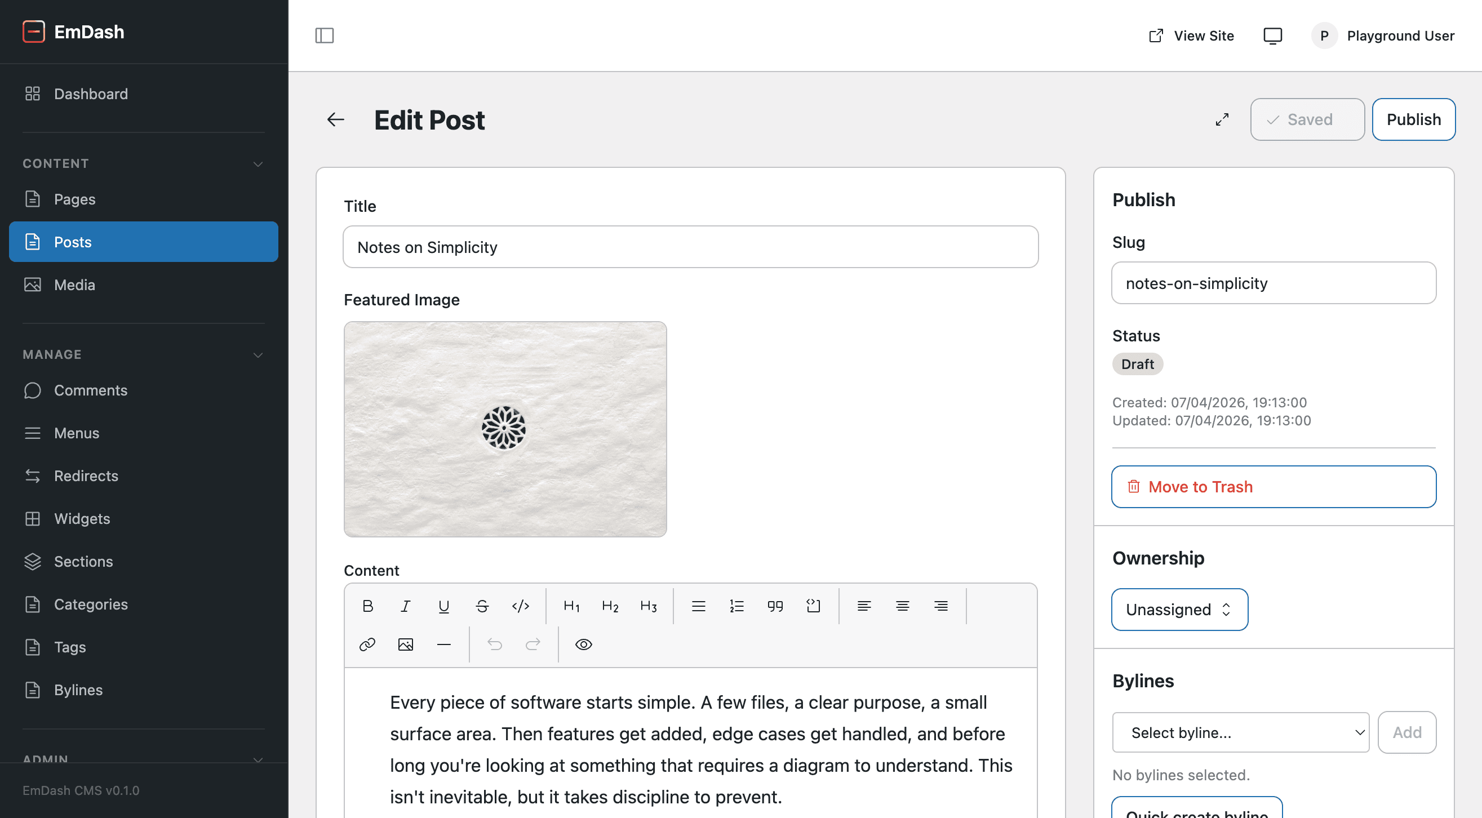1482x818 pixels.
Task: Click Move to Trash
Action: (1274, 487)
